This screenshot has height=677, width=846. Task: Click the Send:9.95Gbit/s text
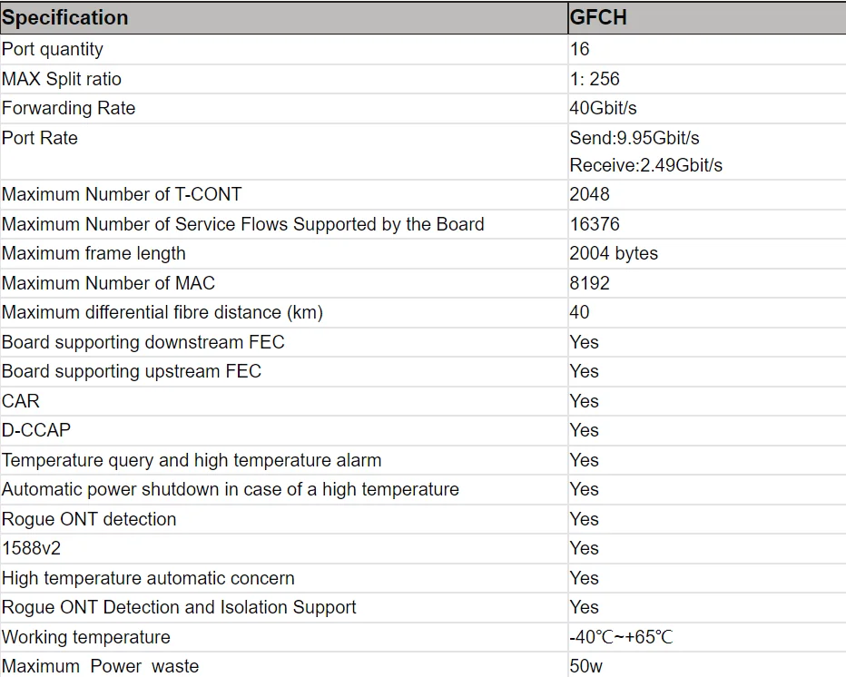coord(634,138)
